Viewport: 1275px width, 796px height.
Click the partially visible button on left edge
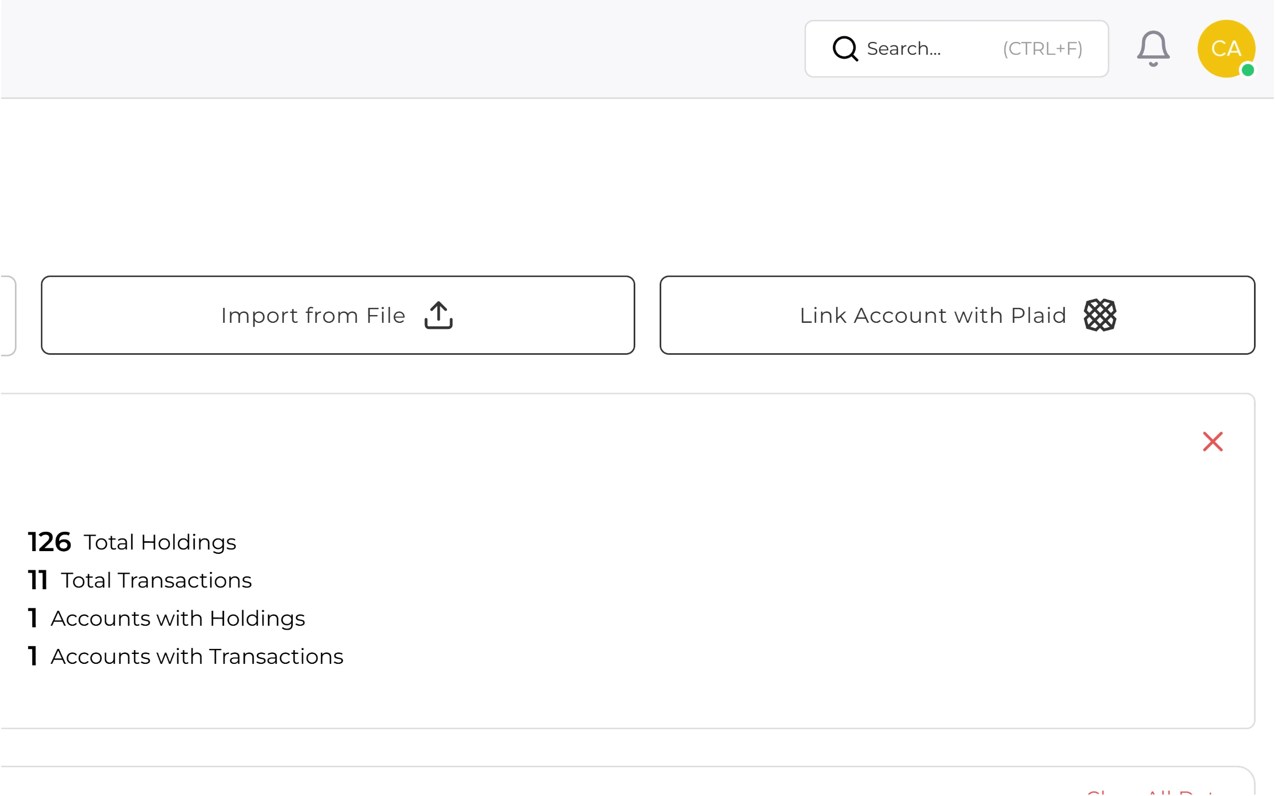tap(7, 315)
